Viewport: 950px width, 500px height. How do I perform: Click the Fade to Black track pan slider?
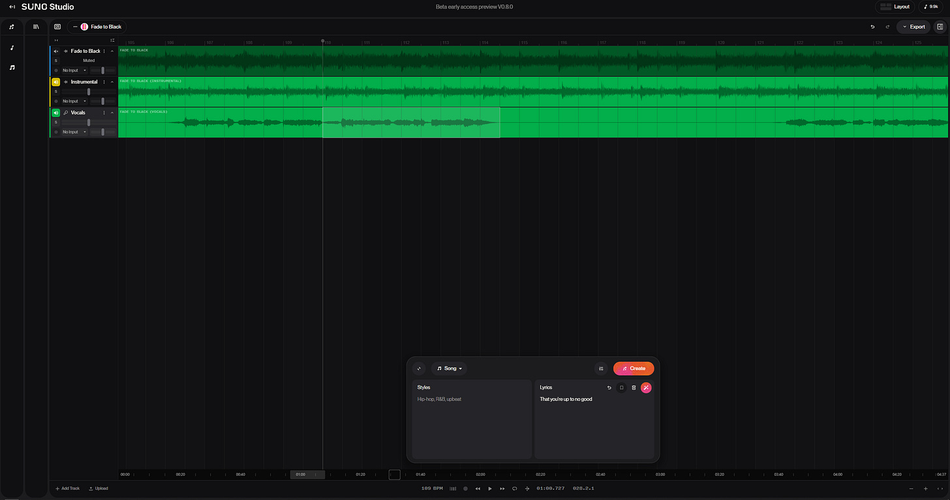(x=103, y=70)
